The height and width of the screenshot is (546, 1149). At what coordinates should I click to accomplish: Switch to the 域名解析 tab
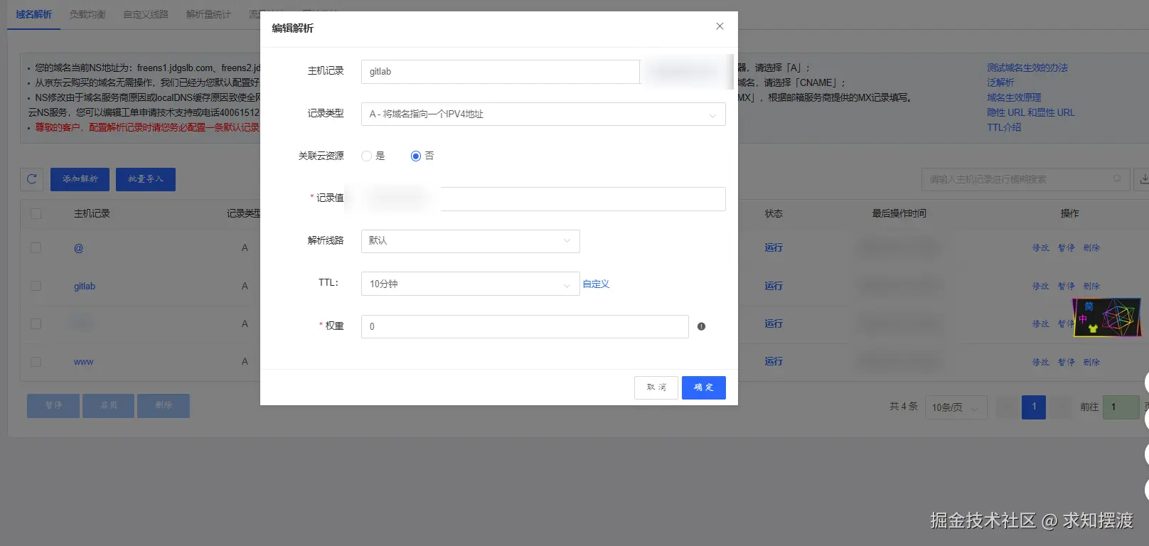[x=33, y=14]
